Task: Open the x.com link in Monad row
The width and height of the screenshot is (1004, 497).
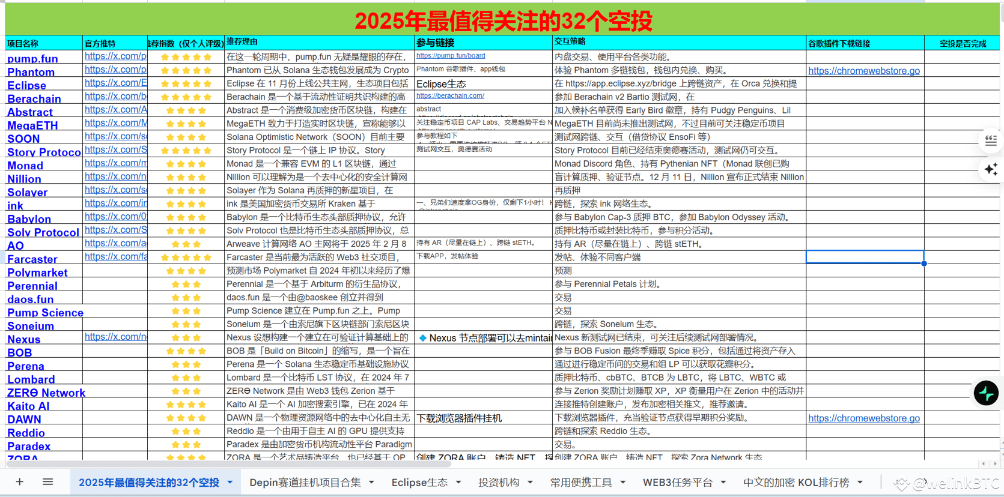Action: click(x=116, y=163)
